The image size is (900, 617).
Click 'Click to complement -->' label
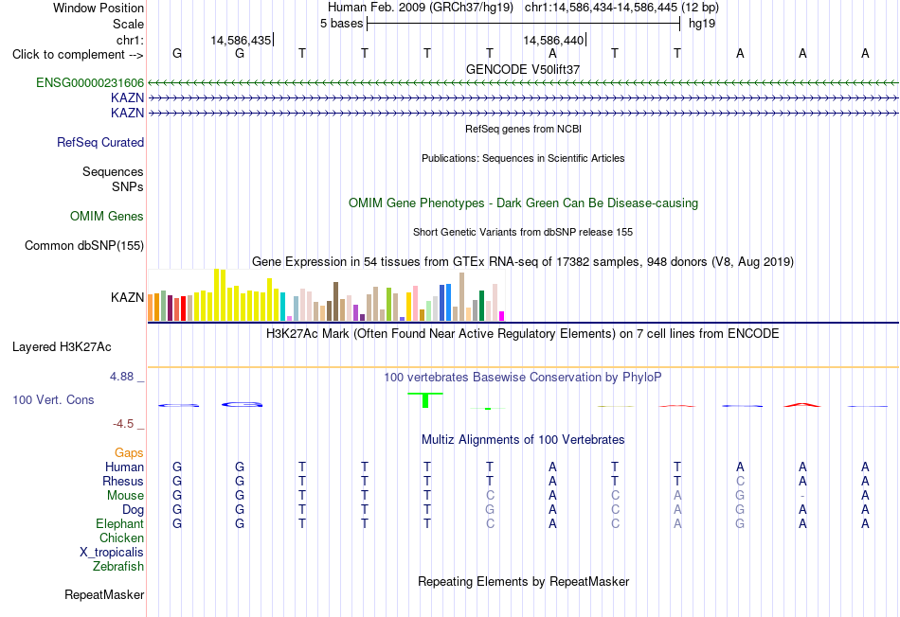click(78, 55)
